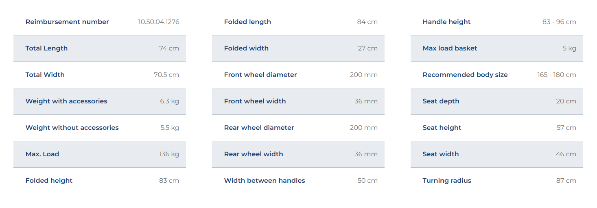Select the Max. Load value 136 kg
This screenshot has width=597, height=208.
(x=169, y=154)
